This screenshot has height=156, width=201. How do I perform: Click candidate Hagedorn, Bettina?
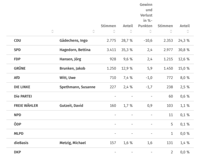point(75,50)
